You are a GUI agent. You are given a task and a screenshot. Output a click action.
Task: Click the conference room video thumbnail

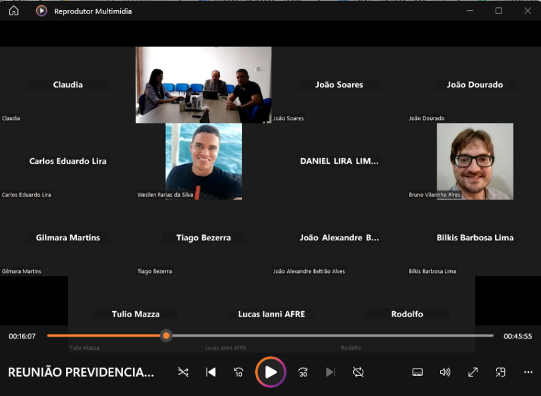coord(204,85)
